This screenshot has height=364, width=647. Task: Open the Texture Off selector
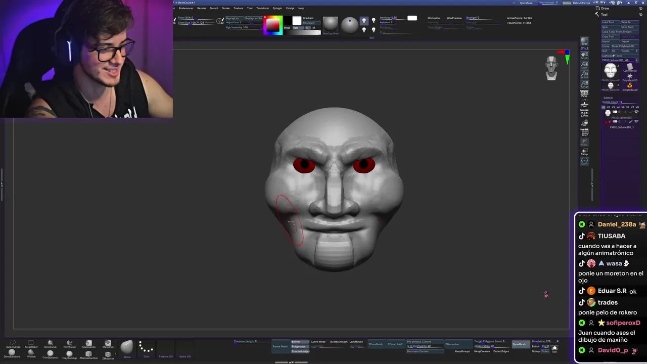pos(165,348)
